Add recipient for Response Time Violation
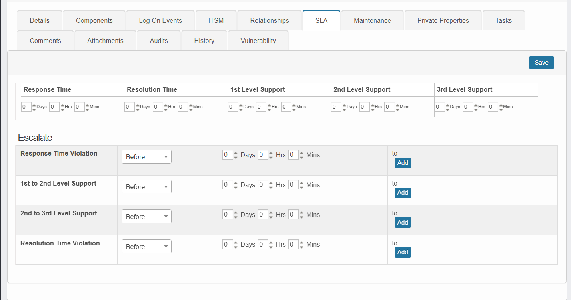 pos(403,163)
